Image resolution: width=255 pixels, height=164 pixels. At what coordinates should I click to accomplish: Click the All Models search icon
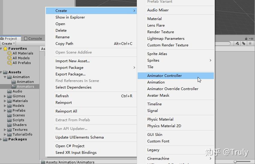click(10, 58)
